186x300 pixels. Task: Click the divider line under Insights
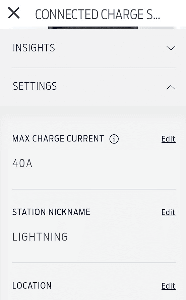click(x=94, y=68)
